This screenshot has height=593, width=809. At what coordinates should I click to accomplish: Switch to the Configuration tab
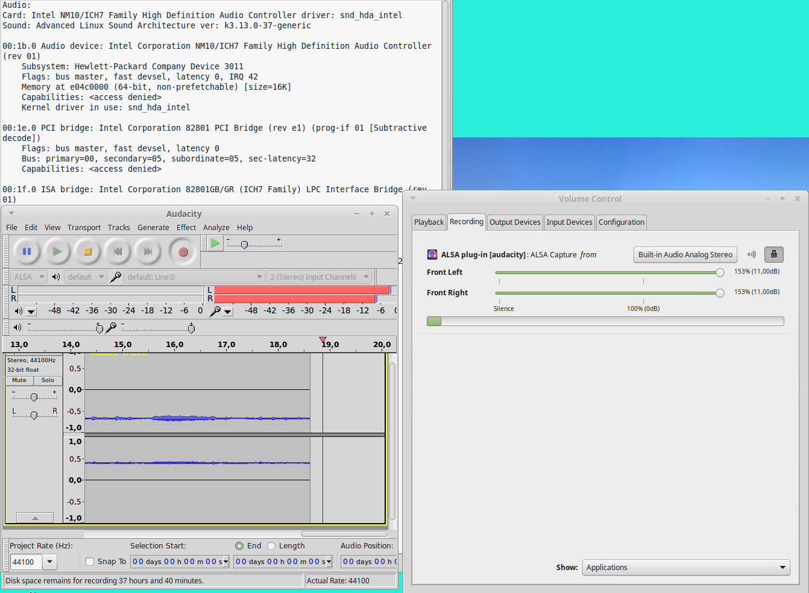click(622, 222)
